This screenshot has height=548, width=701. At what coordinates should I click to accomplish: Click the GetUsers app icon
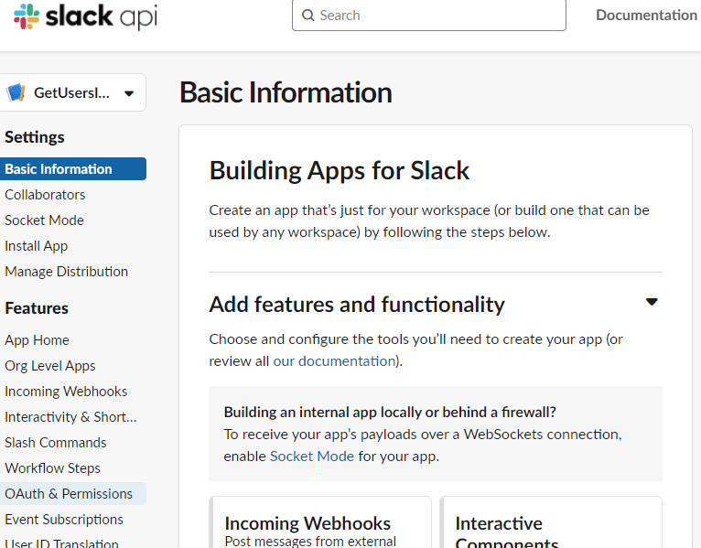click(16, 93)
